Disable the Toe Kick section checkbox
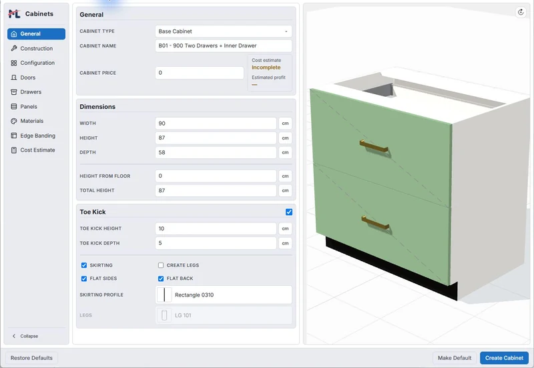Screen dimensions: 534x368 (289, 212)
